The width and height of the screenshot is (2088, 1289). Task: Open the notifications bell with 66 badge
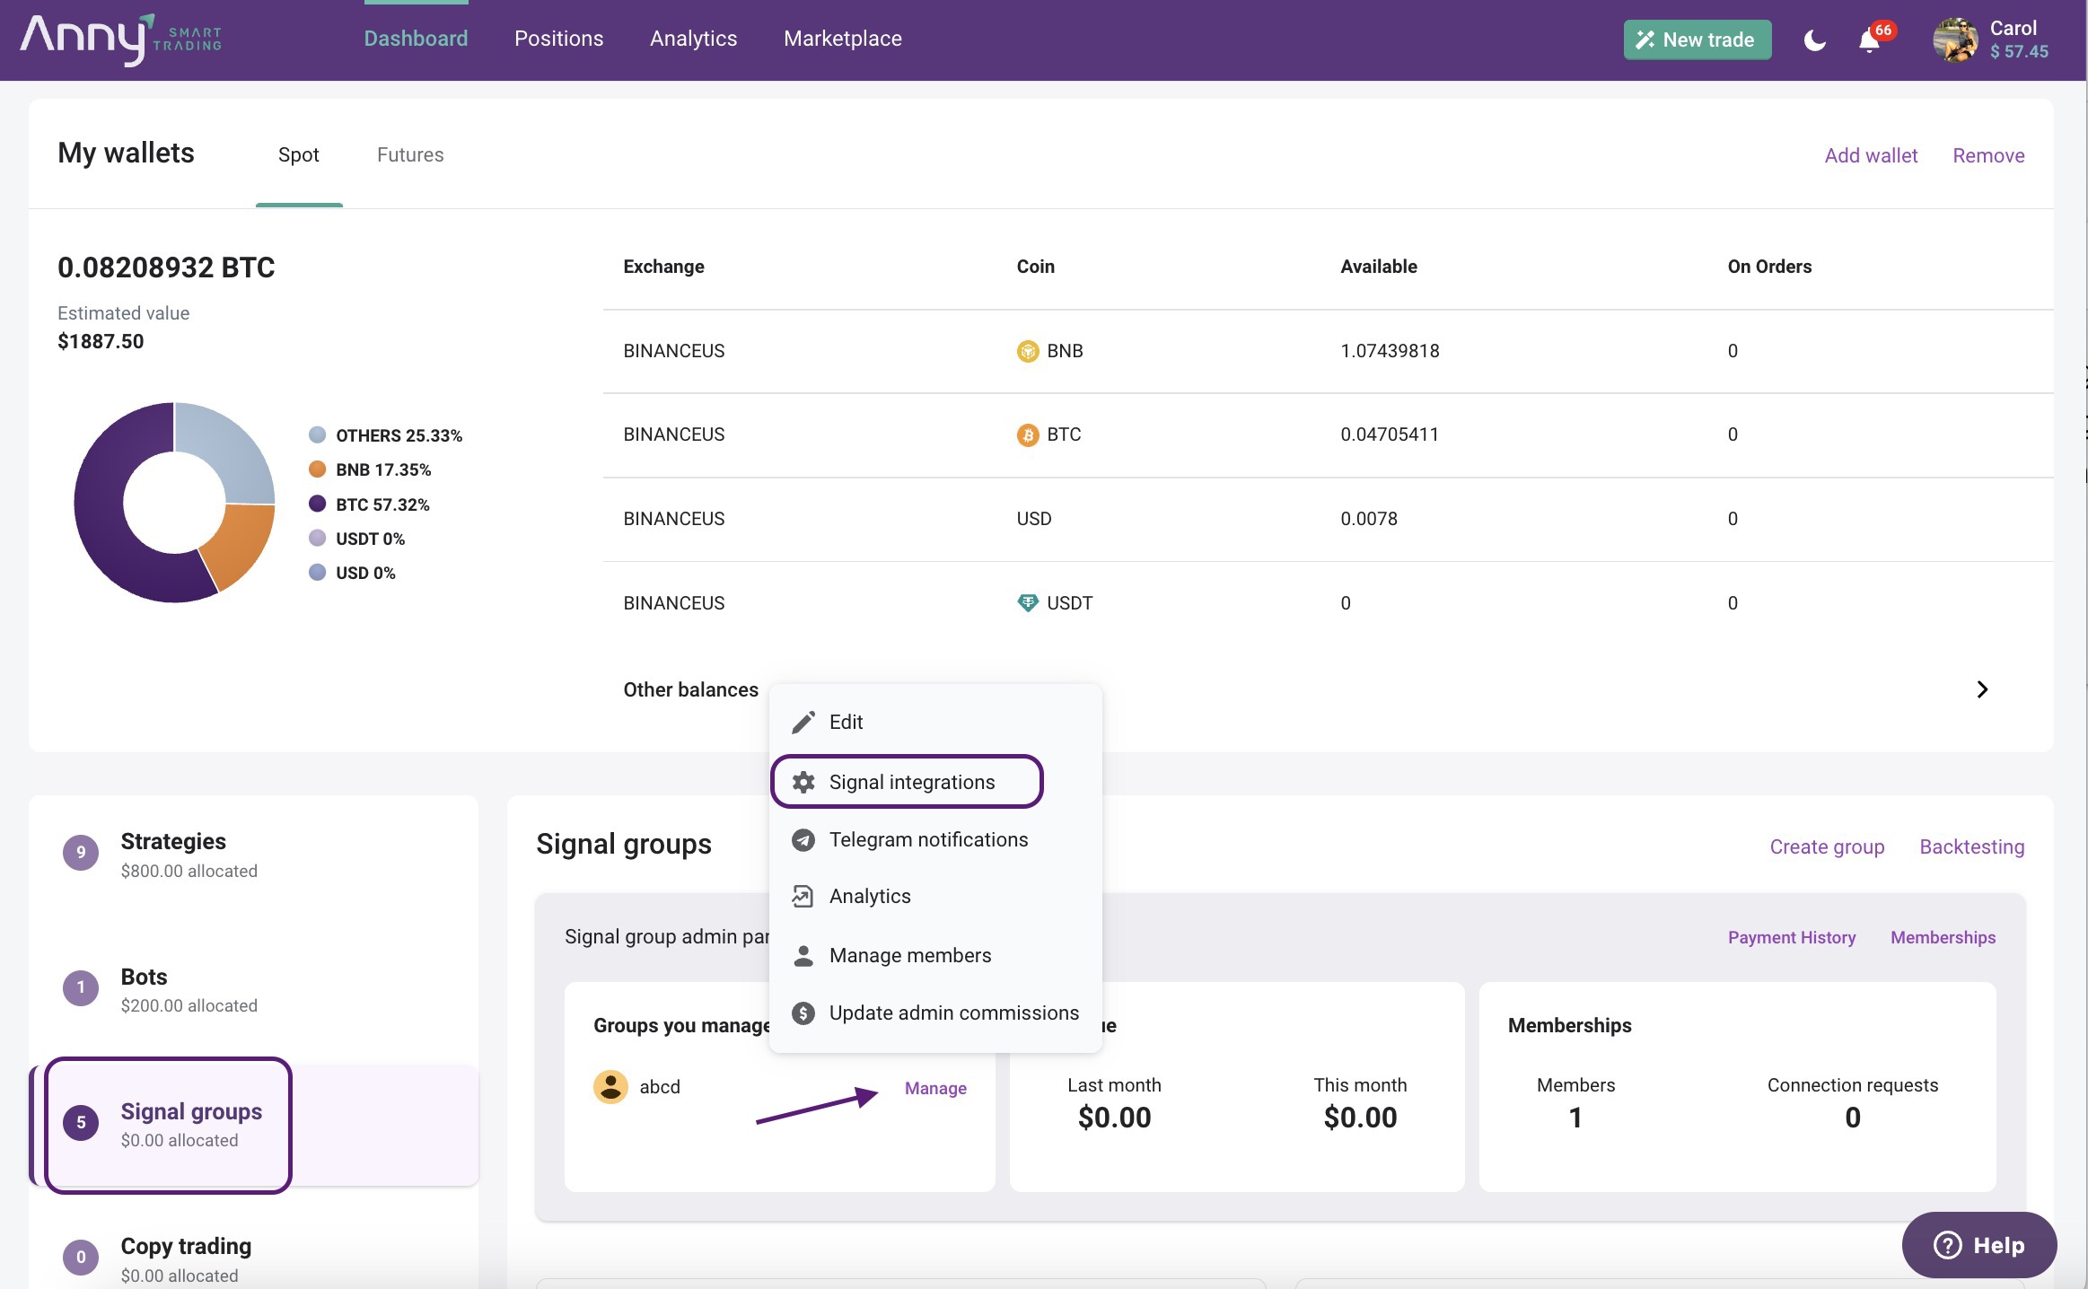coord(1870,40)
